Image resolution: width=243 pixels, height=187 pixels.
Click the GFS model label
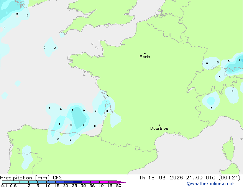coord(57,178)
